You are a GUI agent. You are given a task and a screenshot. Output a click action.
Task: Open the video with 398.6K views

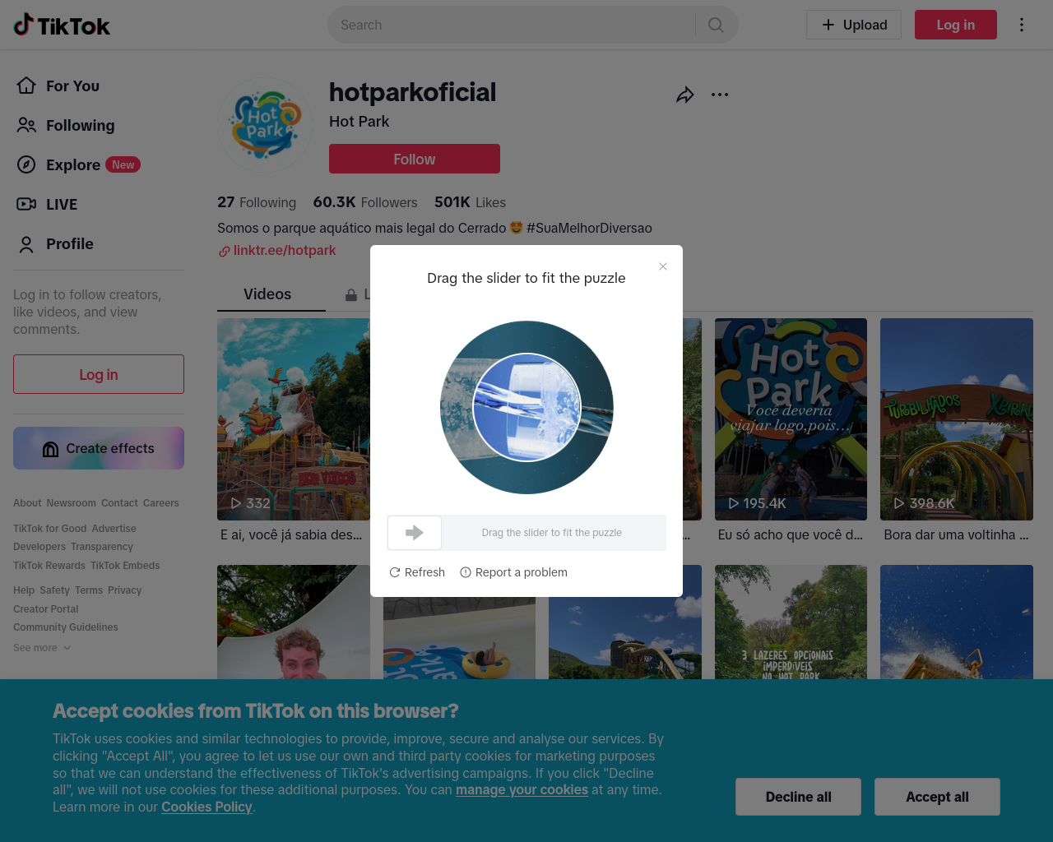(x=957, y=419)
